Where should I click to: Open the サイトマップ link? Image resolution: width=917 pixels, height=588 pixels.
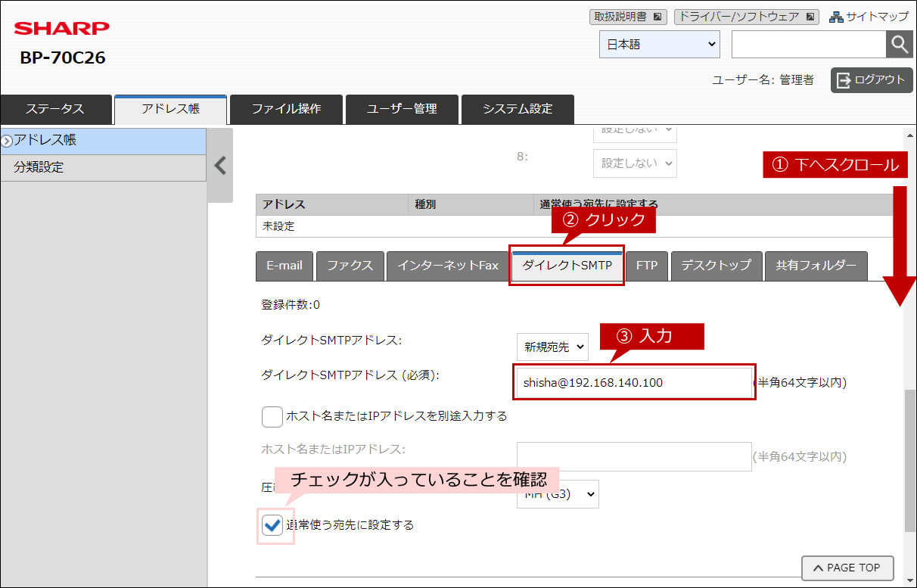click(869, 16)
